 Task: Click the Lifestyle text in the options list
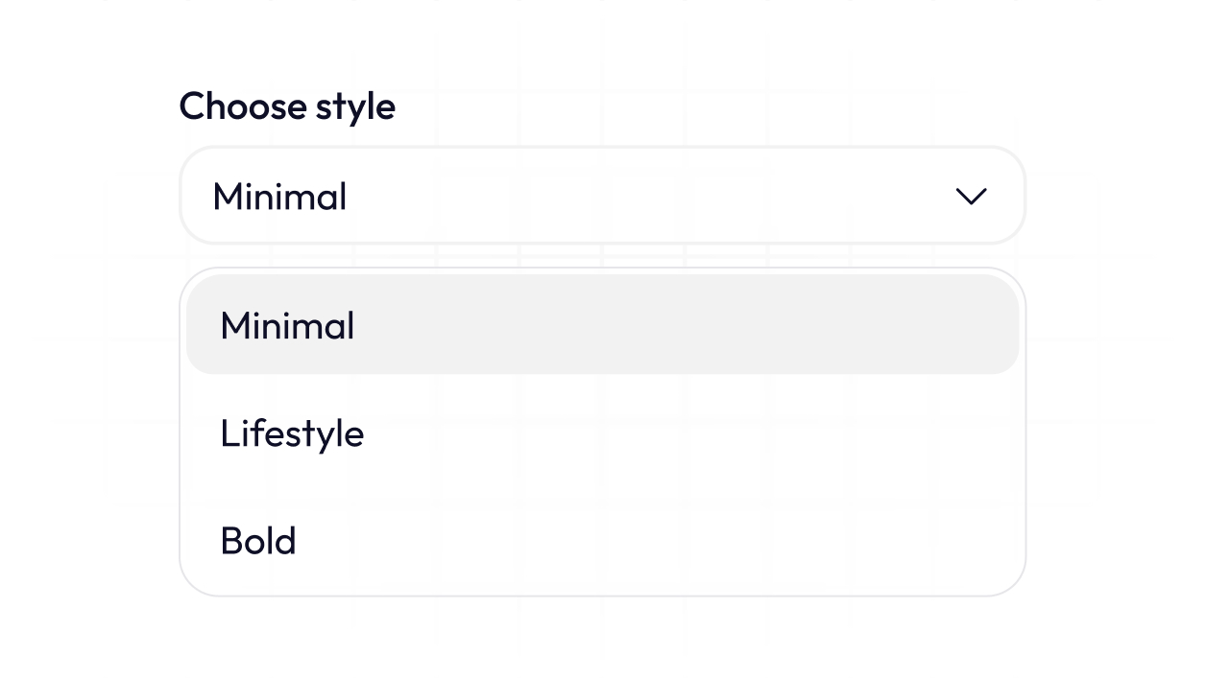[292, 433]
